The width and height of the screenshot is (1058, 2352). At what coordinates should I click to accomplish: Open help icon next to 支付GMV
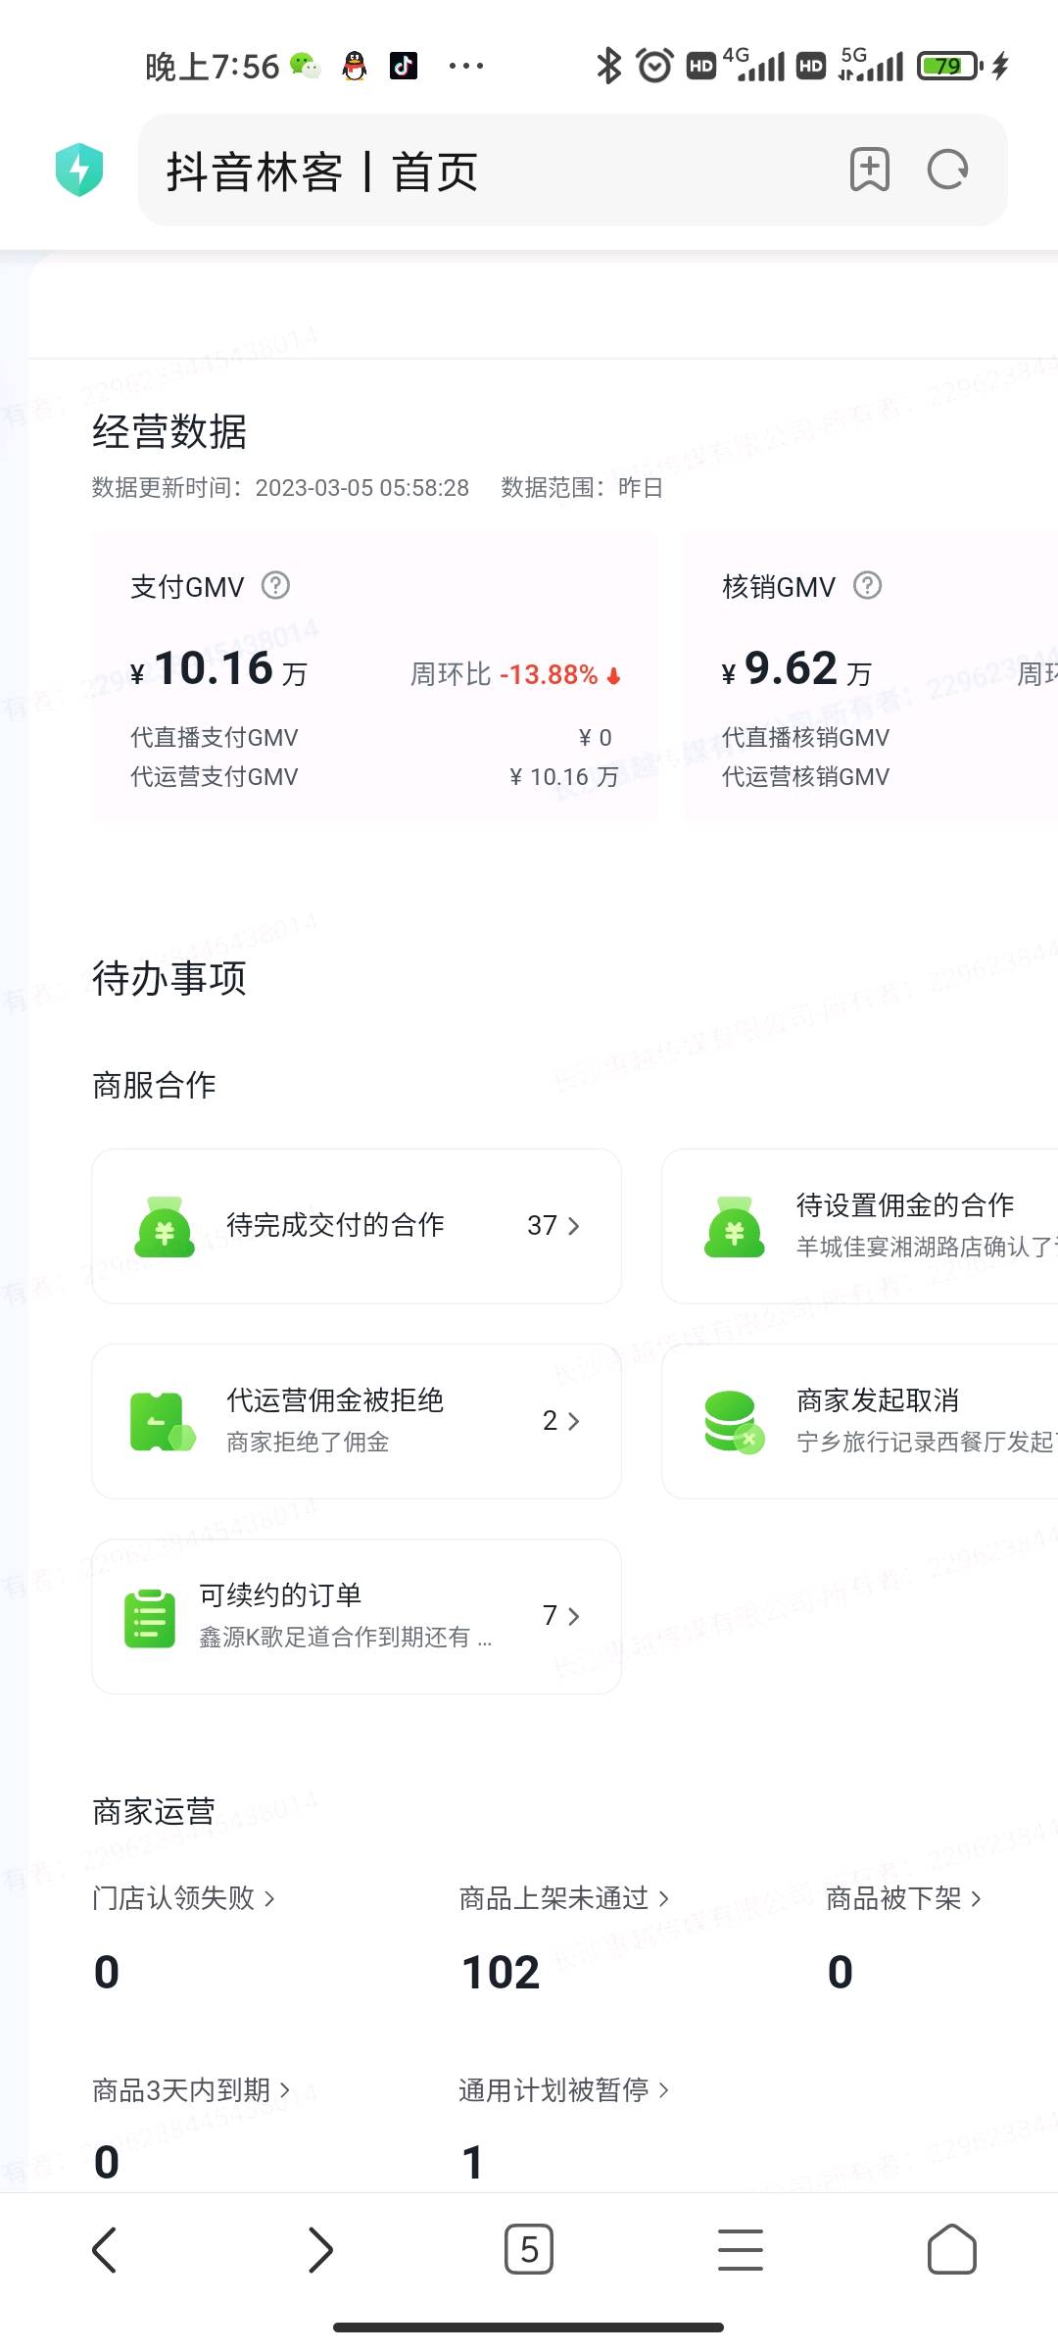[x=276, y=586]
